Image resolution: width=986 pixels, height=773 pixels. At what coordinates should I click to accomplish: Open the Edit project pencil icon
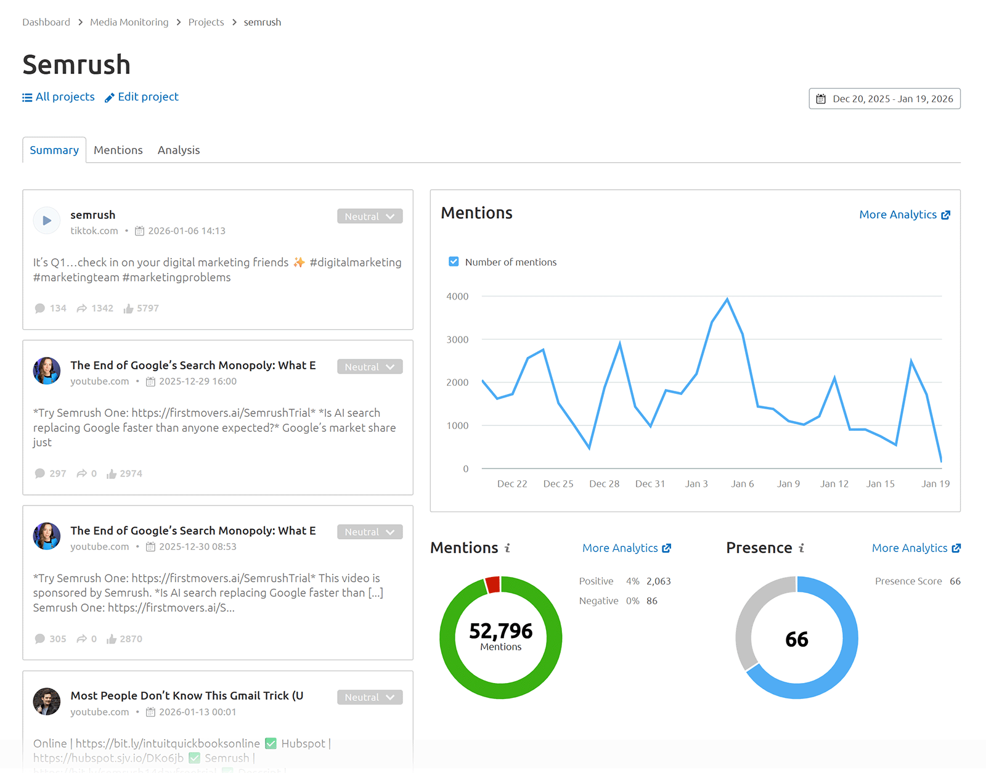[x=109, y=97]
